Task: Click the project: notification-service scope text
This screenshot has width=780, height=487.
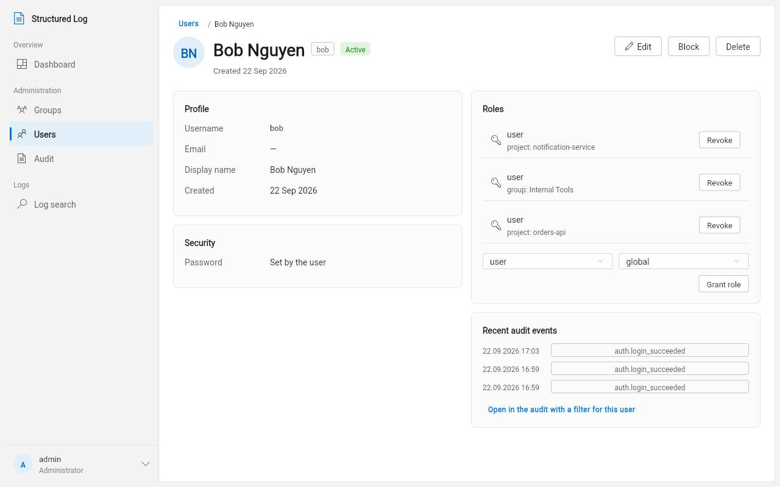Action: [x=551, y=147]
